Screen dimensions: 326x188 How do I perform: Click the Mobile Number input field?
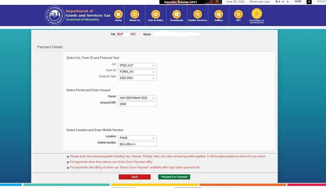click(x=137, y=144)
